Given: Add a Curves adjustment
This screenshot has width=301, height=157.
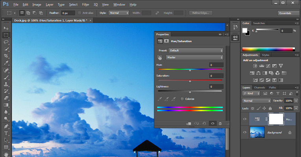Looking at the screenshot, I should pos(268,66).
